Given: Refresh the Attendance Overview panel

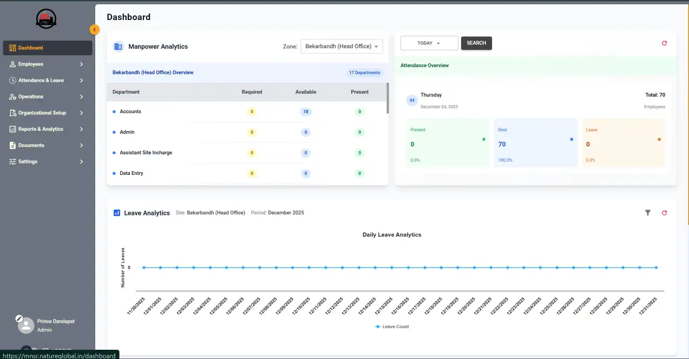Looking at the screenshot, I should (x=664, y=43).
